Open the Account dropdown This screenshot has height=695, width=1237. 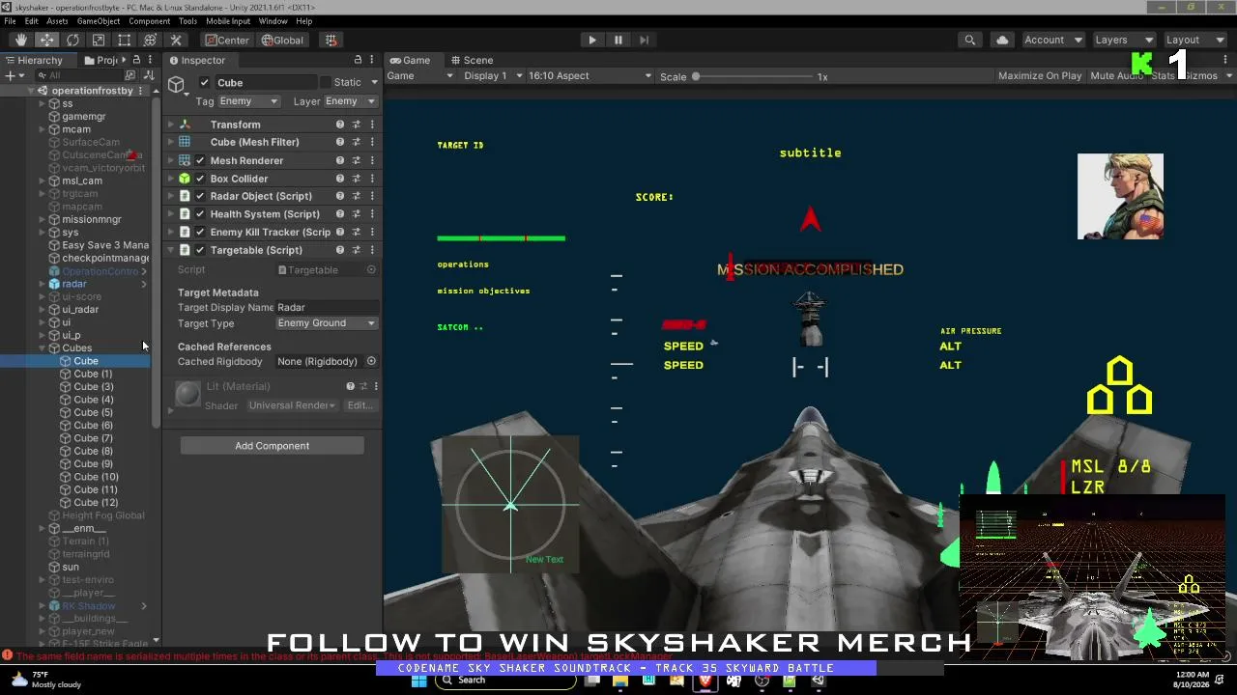(1052, 40)
